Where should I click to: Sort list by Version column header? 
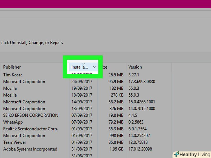[x=135, y=67]
